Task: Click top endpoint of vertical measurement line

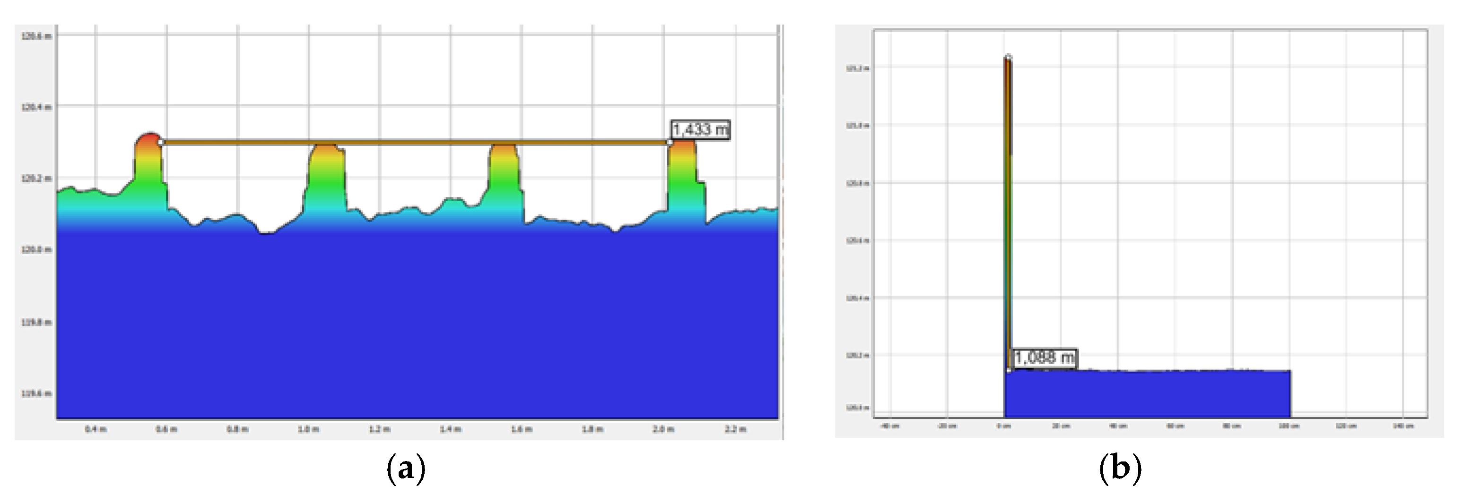Action: pyautogui.click(x=1008, y=57)
